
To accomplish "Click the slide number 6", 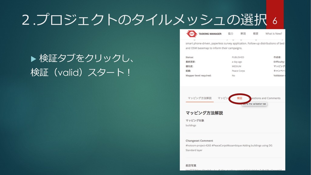I will [x=275, y=21].
